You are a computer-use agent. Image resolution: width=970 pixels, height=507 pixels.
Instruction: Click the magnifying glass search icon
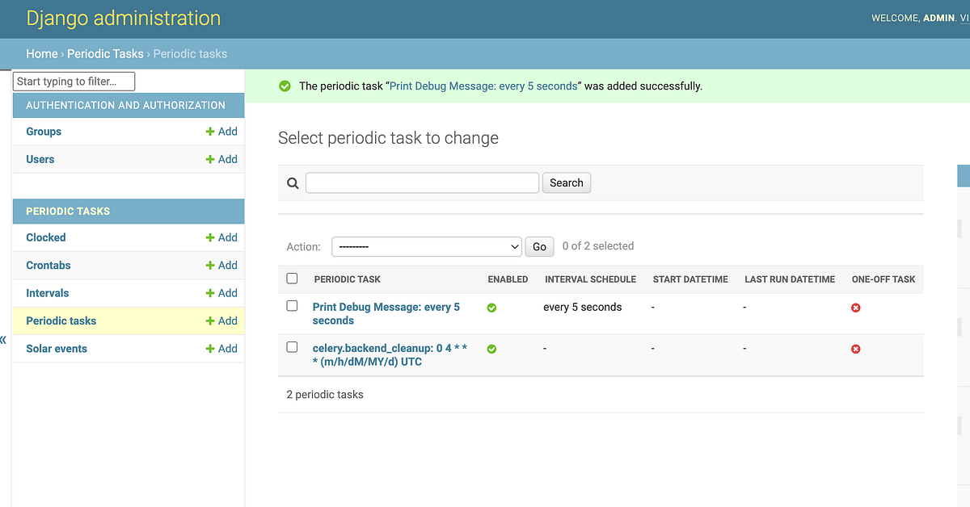coord(293,182)
